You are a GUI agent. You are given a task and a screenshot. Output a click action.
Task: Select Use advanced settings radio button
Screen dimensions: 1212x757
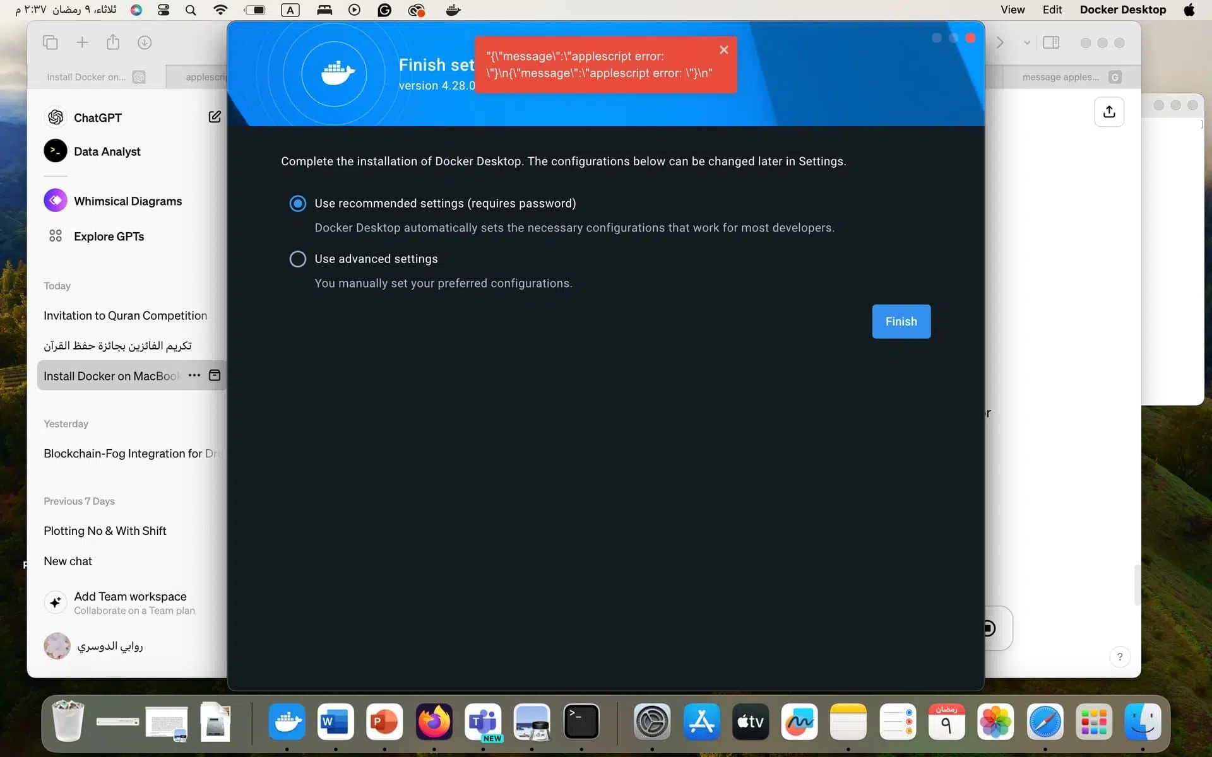[x=297, y=259]
